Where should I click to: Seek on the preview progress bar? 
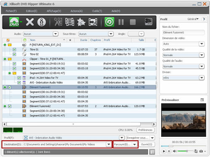click(184, 146)
